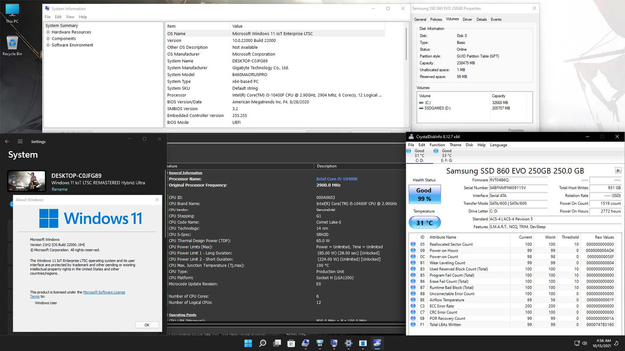This screenshot has width=625, height=351.
Task: Launch Microsoft Store from taskbar
Action: (291, 343)
